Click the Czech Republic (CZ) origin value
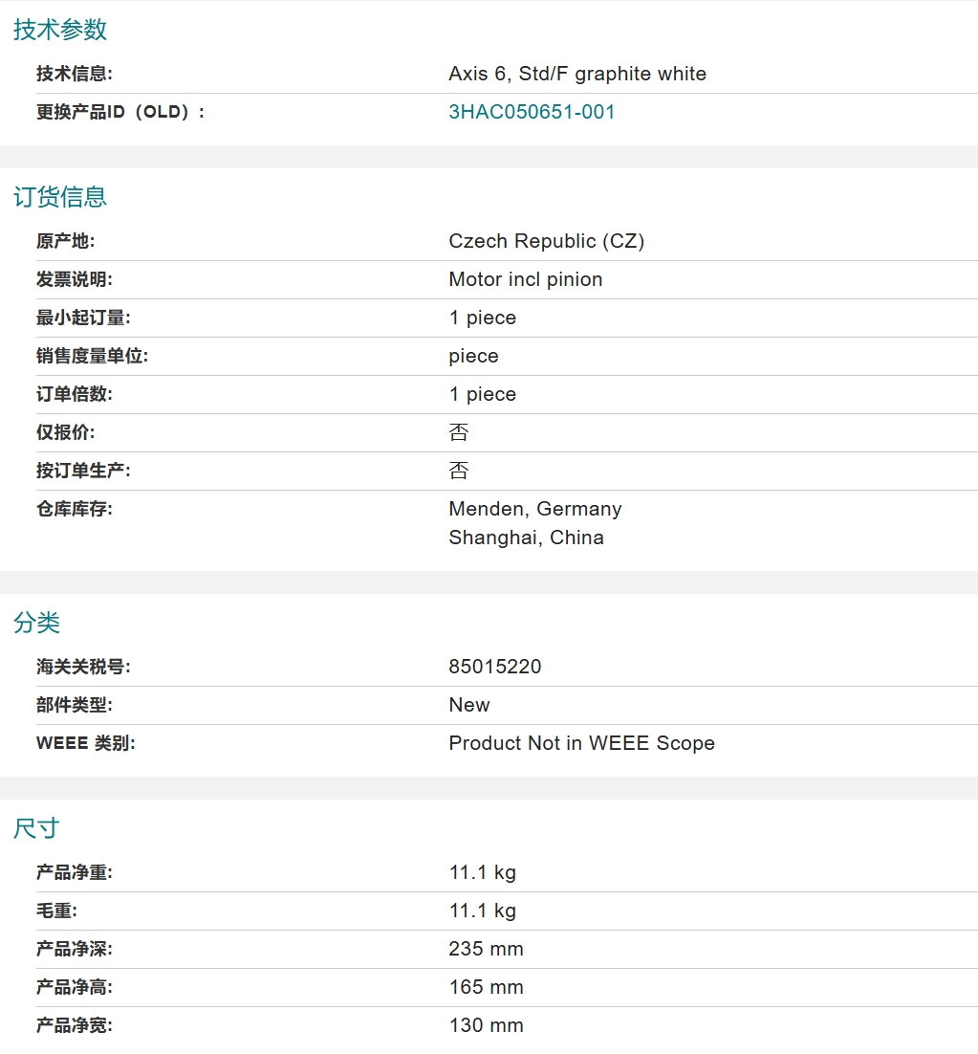The image size is (978, 1054). click(546, 241)
